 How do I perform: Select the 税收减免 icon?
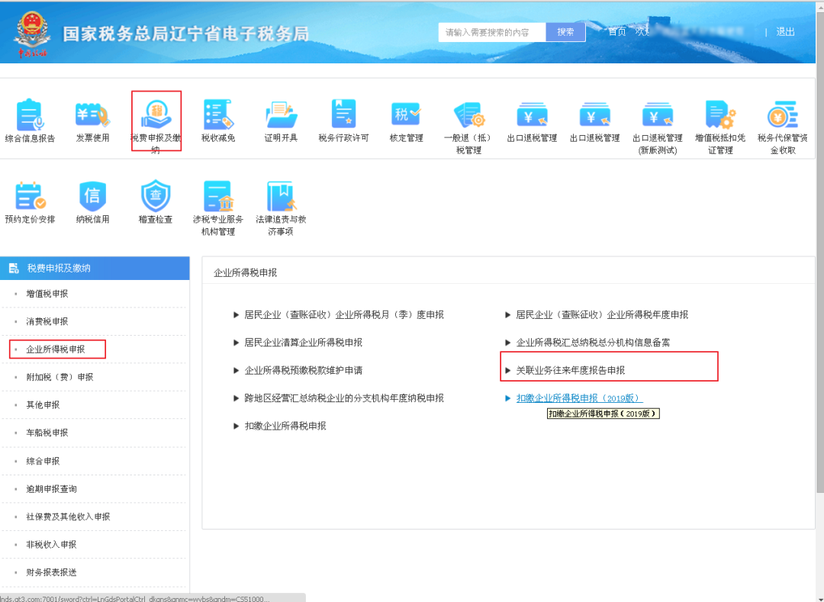click(218, 115)
